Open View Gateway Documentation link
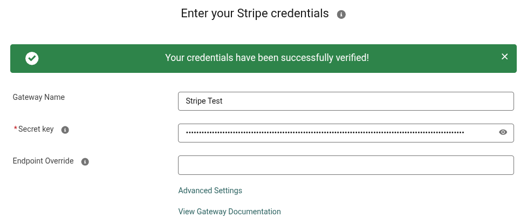 [x=230, y=212]
